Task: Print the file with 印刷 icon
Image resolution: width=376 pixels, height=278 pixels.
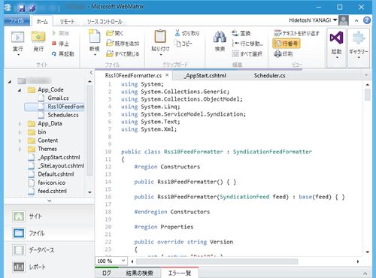Action: coord(277,53)
